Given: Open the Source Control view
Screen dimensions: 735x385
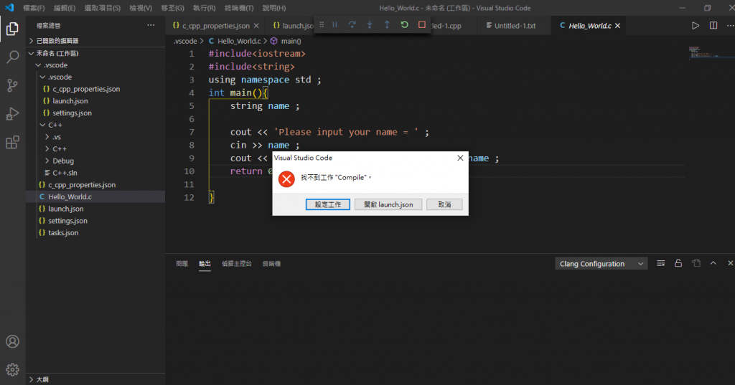Looking at the screenshot, I should (x=13, y=85).
